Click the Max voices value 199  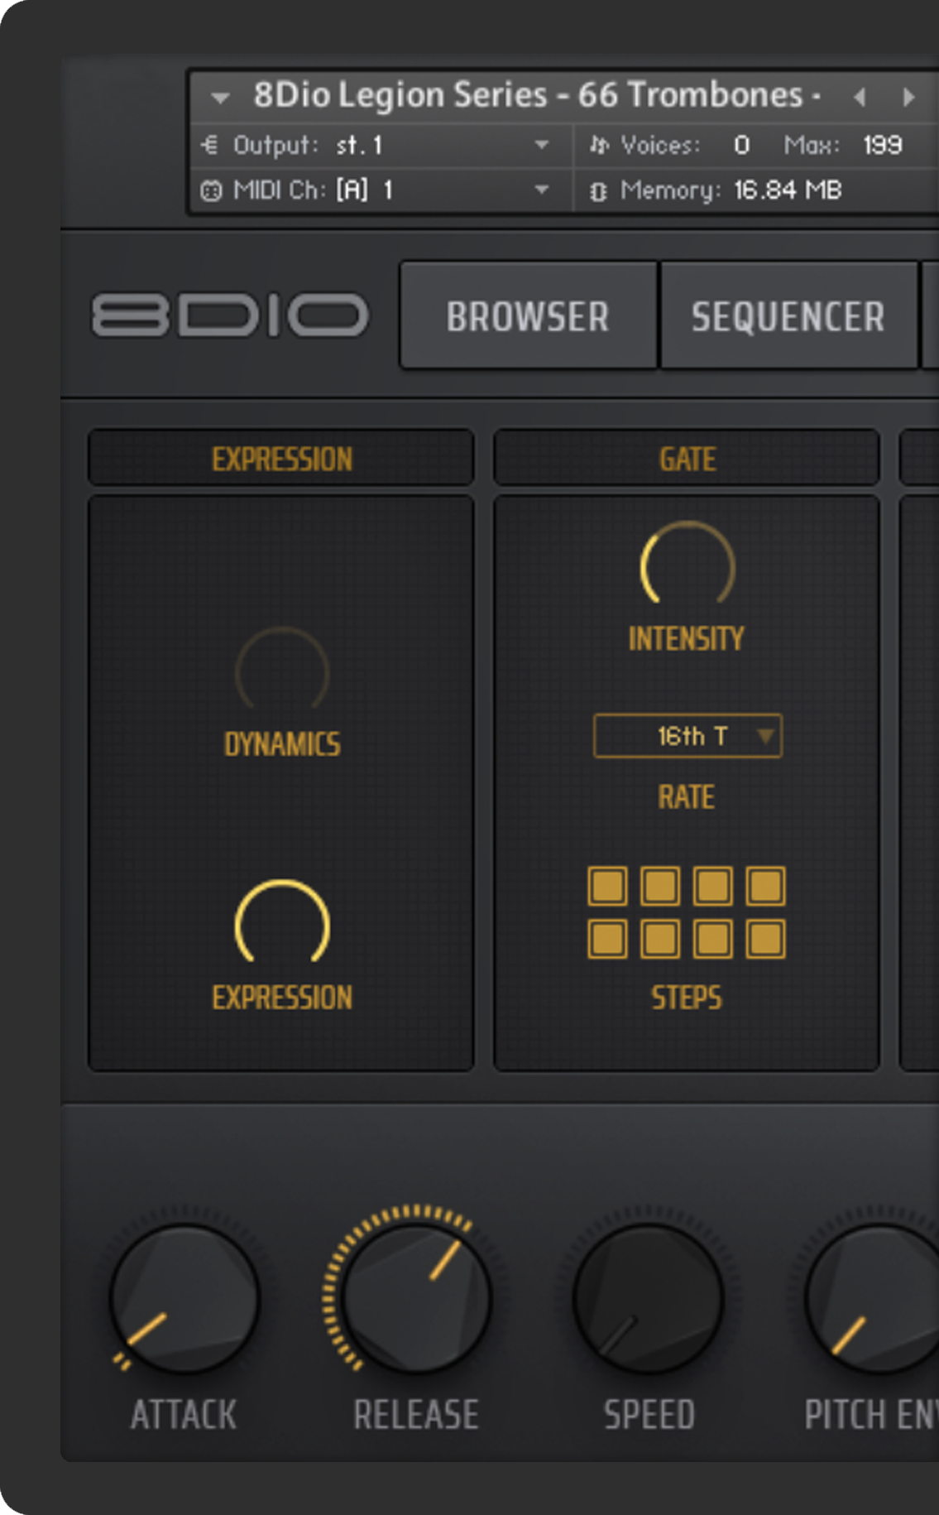883,146
